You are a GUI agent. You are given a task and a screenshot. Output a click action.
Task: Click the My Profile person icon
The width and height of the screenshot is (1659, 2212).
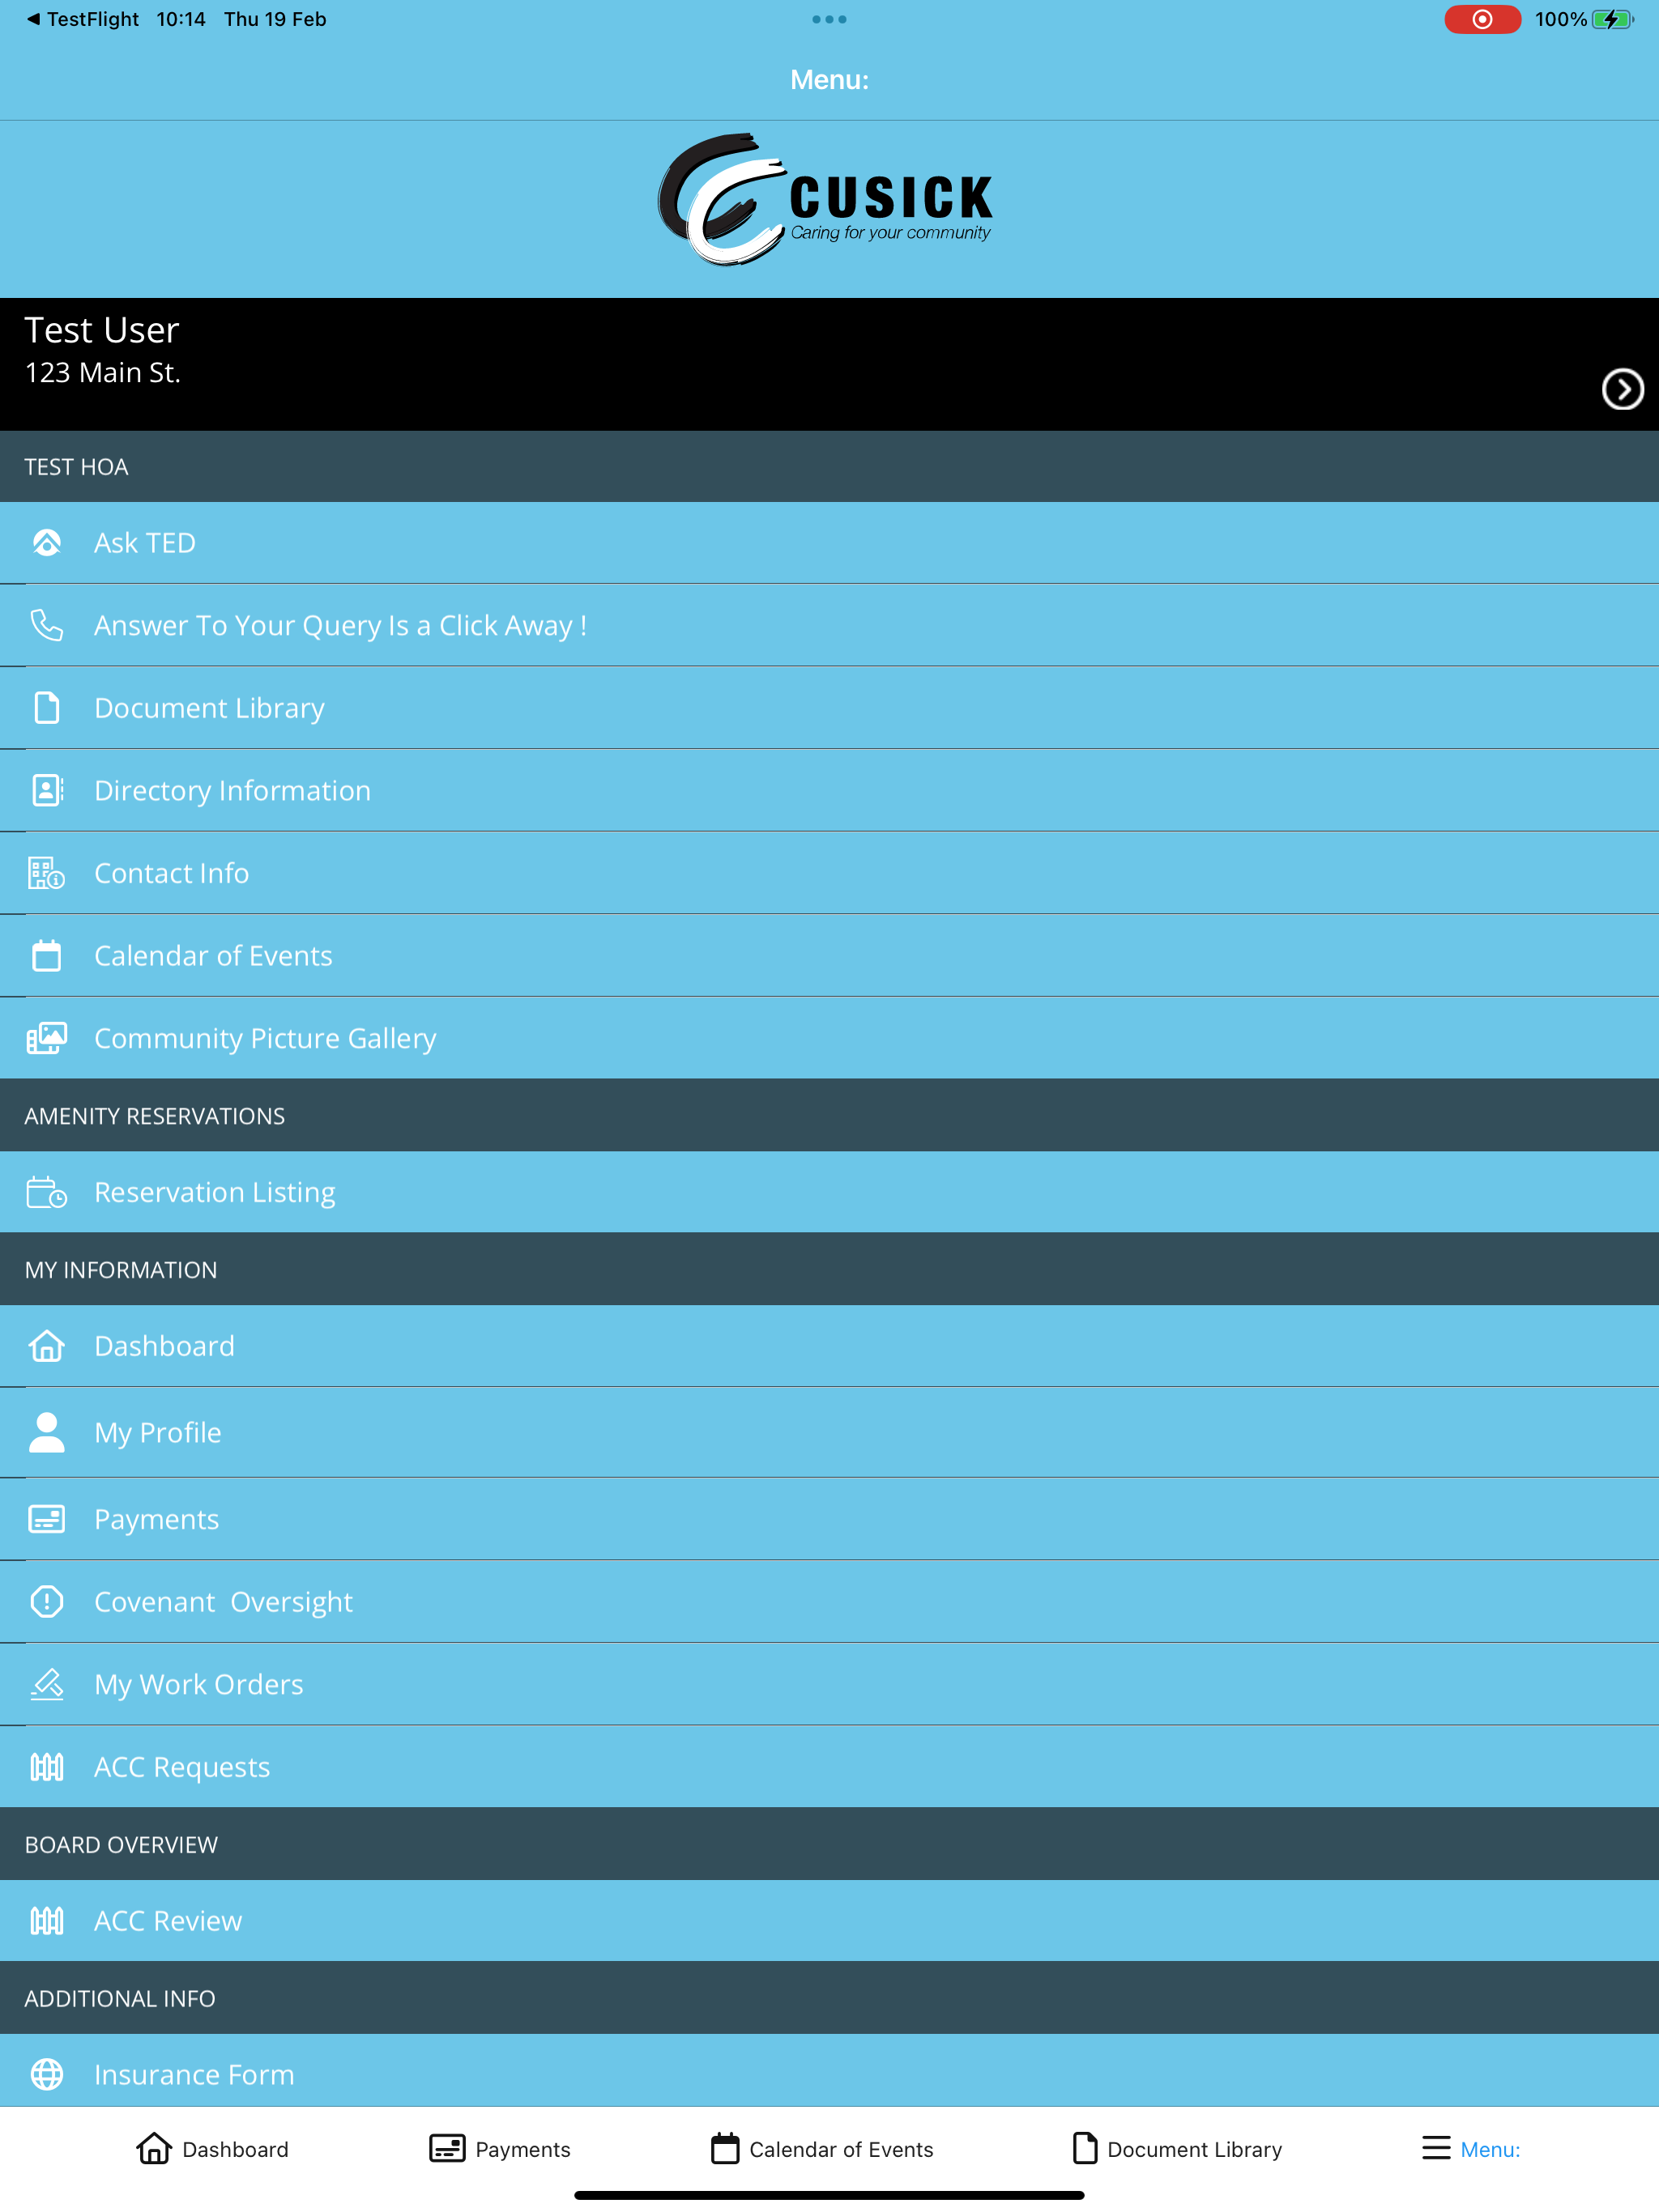tap(47, 1432)
